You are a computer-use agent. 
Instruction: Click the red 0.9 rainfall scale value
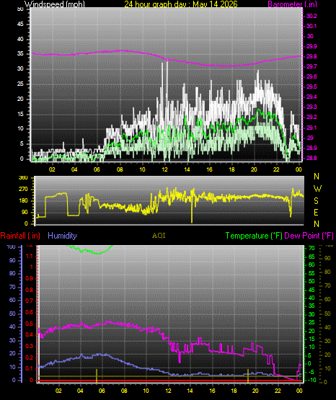(30, 279)
